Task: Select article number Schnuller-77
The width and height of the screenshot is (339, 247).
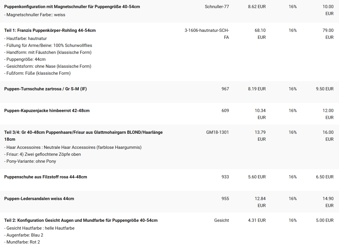Action: coord(217,7)
